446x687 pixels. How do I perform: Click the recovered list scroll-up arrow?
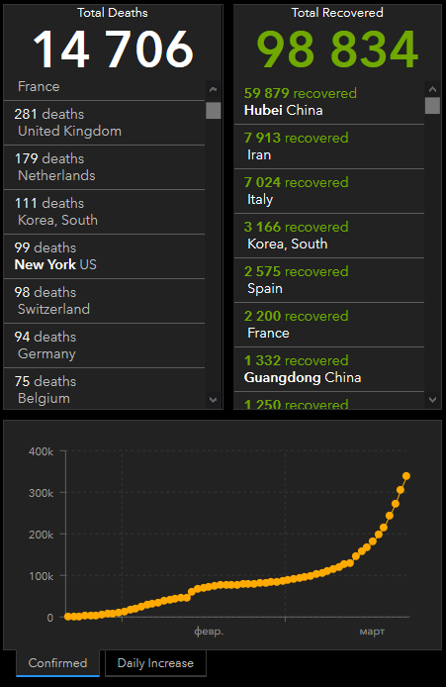[x=432, y=89]
